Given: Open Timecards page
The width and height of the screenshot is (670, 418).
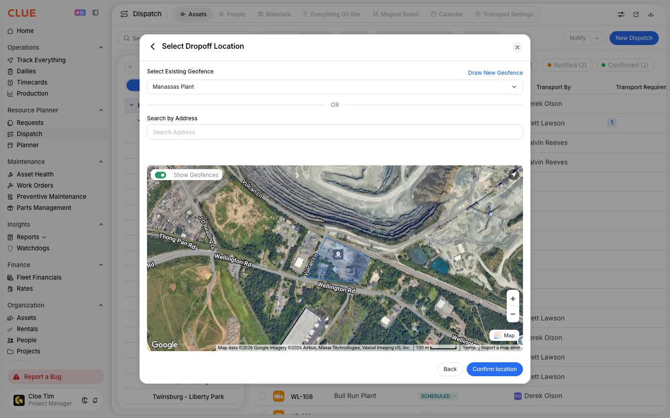Looking at the screenshot, I should pos(32,82).
